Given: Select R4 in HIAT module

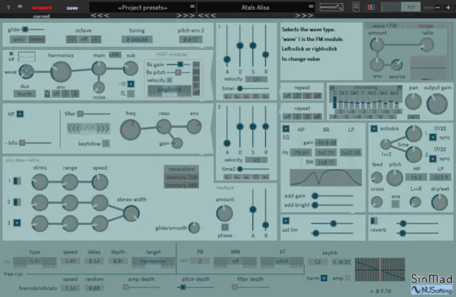Looking at the screenshot, I should [197, 64].
